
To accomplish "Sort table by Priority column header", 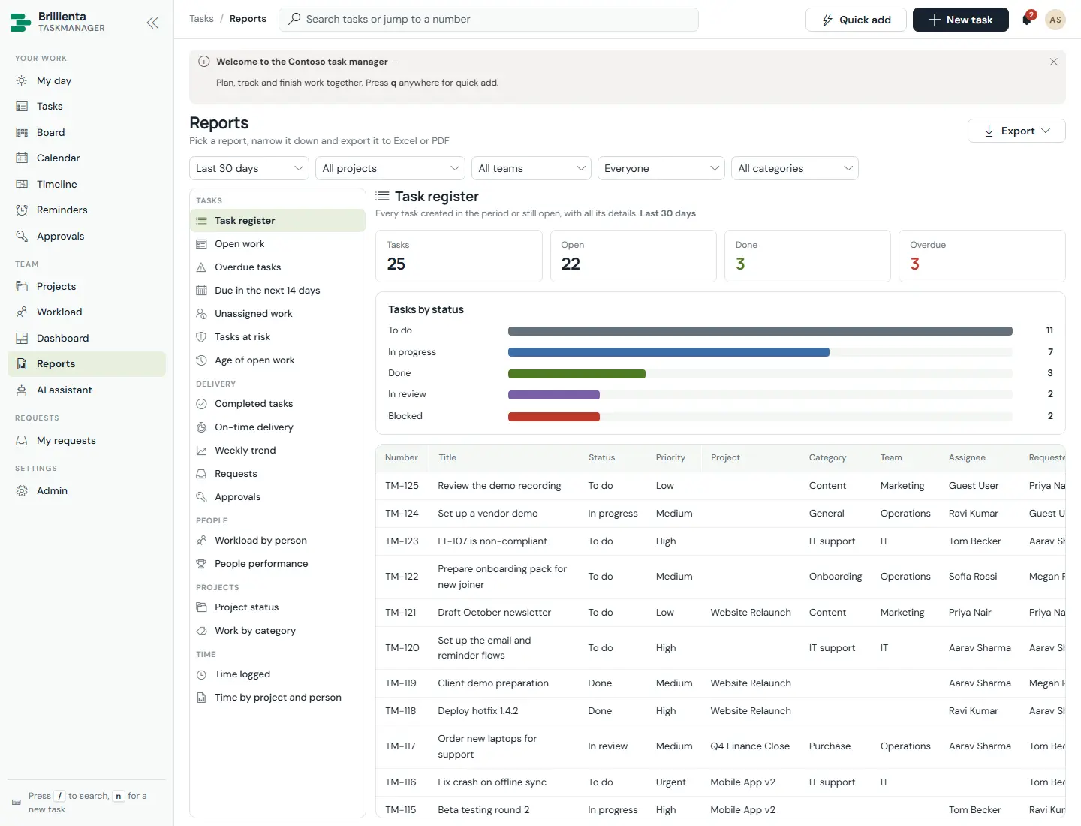I will click(x=670, y=457).
